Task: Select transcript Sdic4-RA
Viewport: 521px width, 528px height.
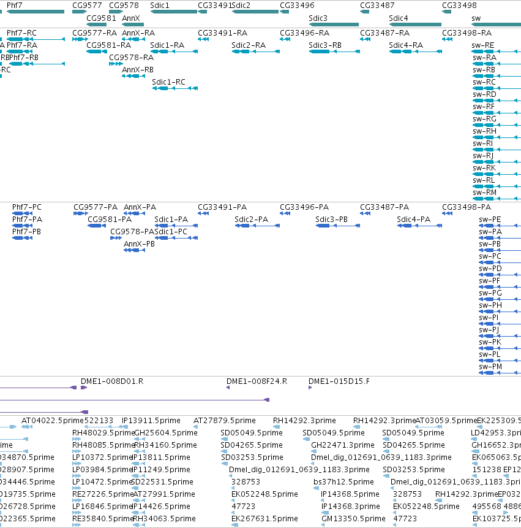Action: click(416, 52)
